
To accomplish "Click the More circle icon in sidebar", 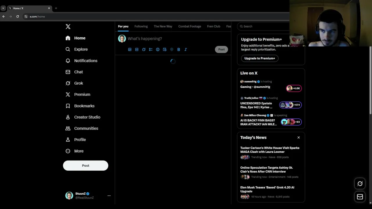I will (68, 151).
